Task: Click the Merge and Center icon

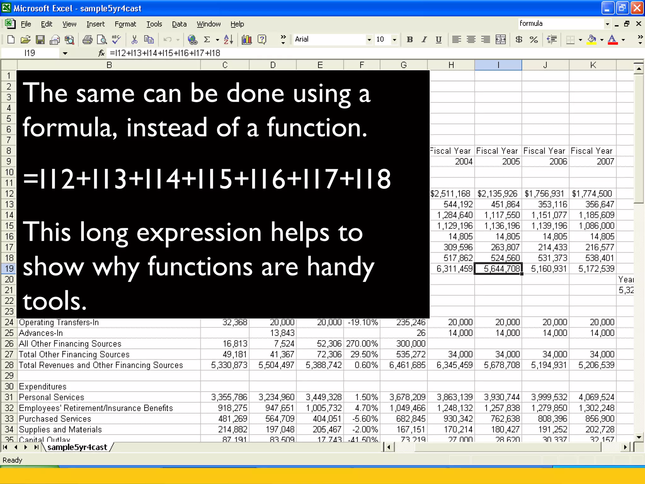Action: pyautogui.click(x=500, y=39)
